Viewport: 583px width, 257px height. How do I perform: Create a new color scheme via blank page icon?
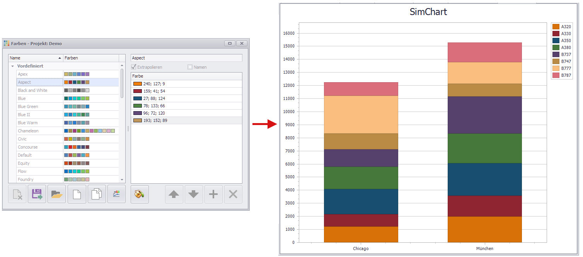point(77,194)
